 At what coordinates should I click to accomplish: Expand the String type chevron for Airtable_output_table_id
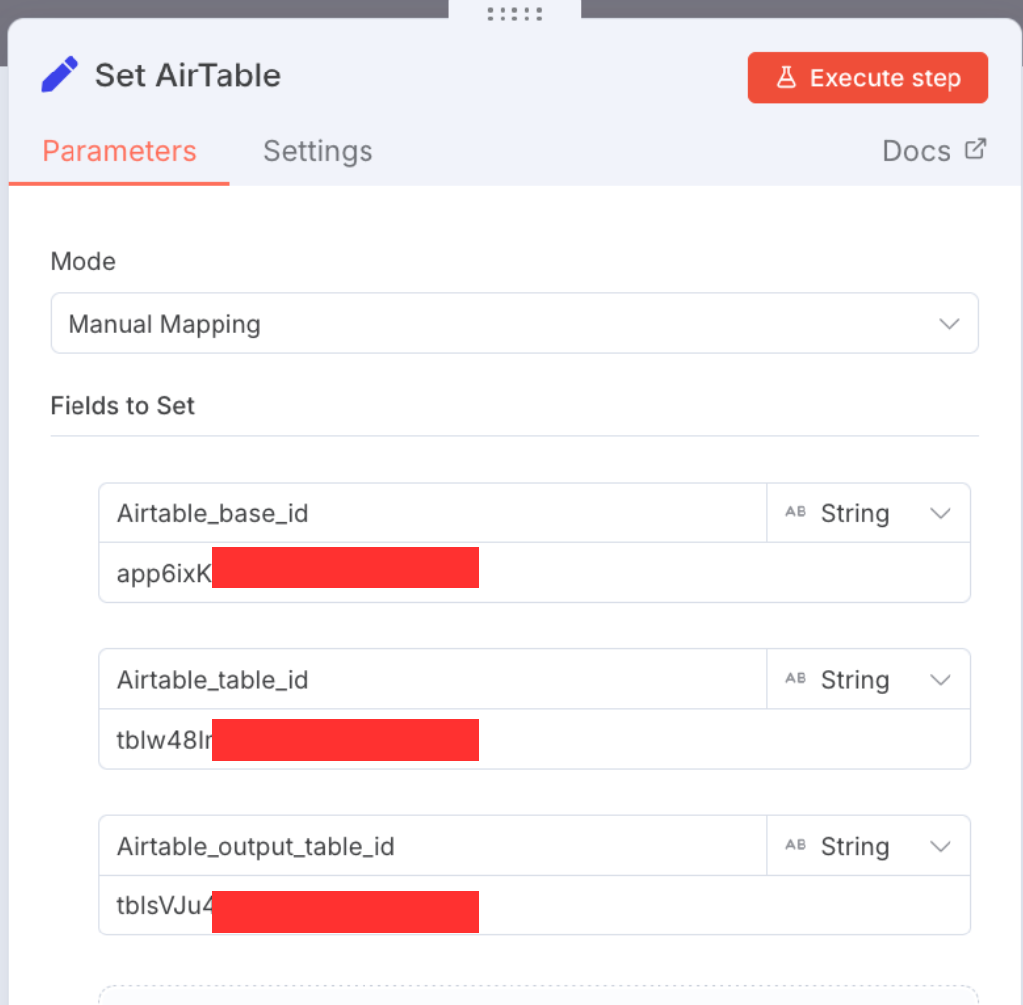point(940,846)
